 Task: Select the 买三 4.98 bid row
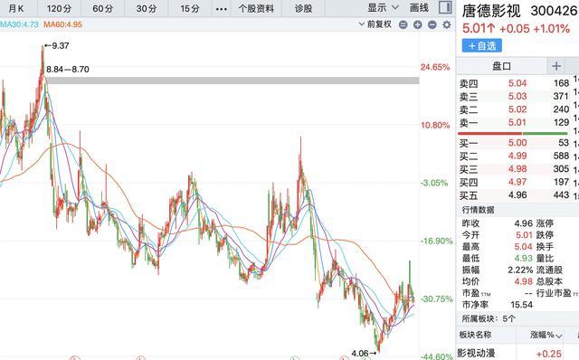point(514,169)
